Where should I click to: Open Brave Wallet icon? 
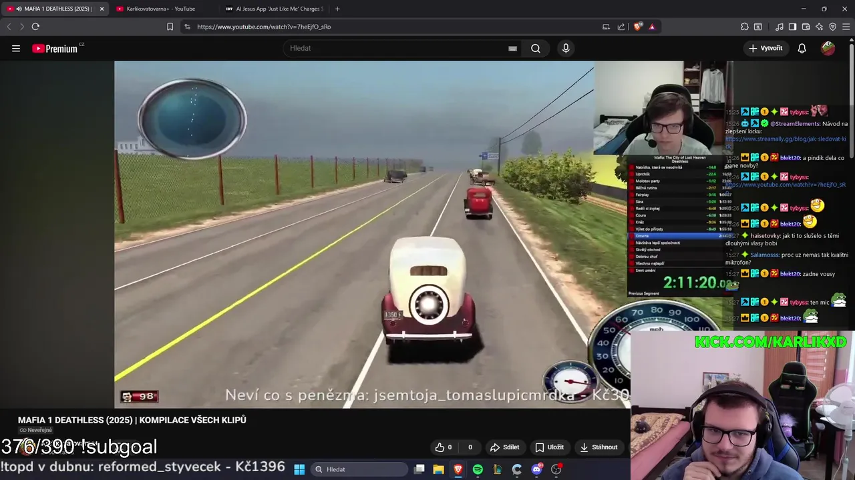click(806, 27)
